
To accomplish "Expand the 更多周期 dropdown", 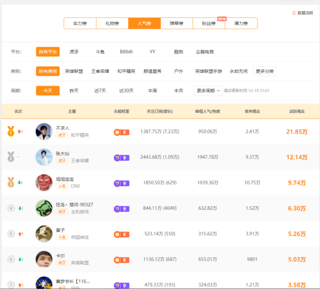I will (x=208, y=91).
